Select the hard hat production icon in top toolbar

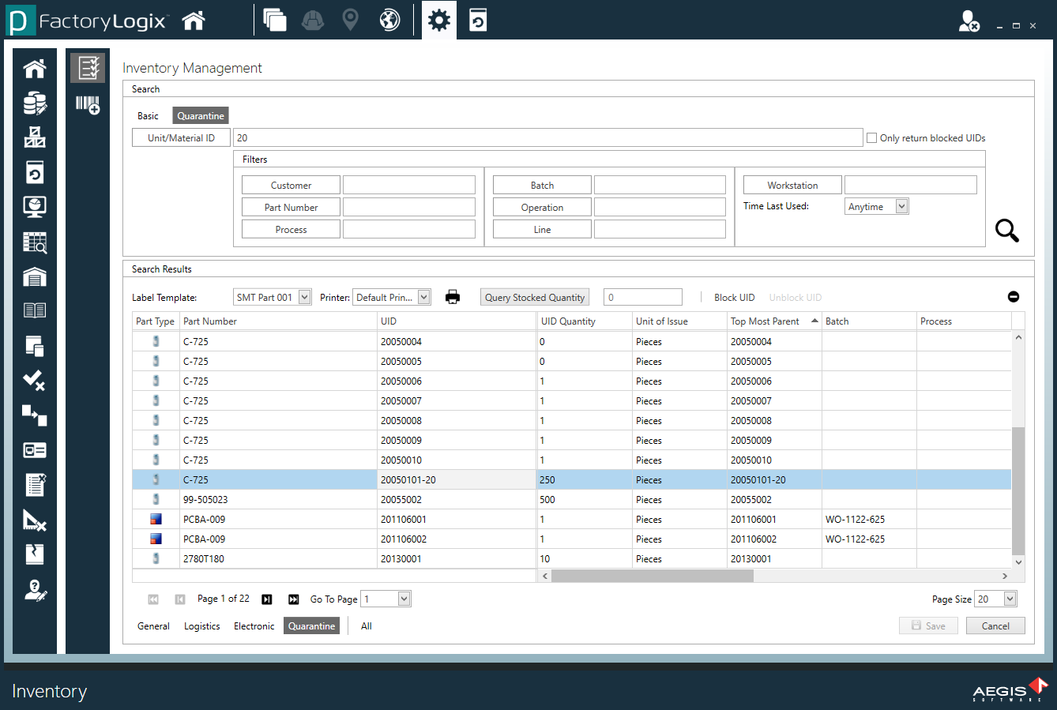[x=312, y=20]
